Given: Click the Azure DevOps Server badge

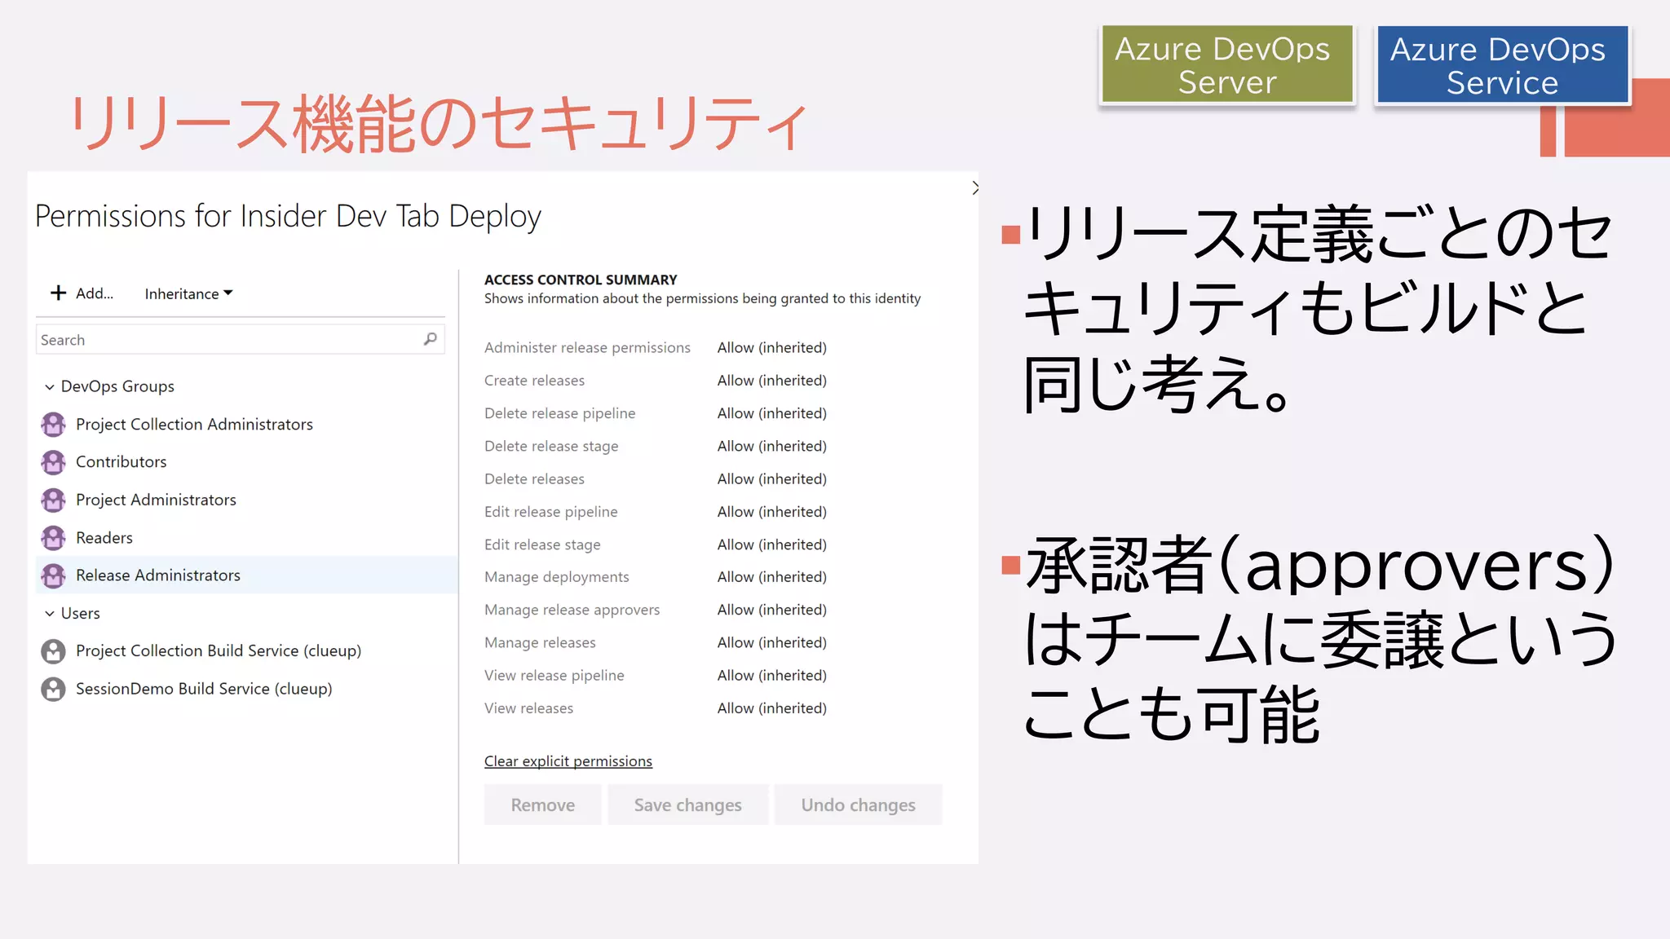Looking at the screenshot, I should pos(1227,64).
